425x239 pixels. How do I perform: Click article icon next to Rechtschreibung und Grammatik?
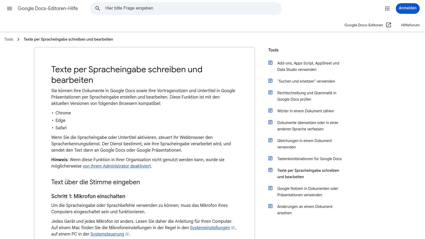tap(270, 92)
